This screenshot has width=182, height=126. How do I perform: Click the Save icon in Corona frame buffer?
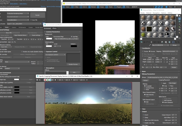point(64,7)
